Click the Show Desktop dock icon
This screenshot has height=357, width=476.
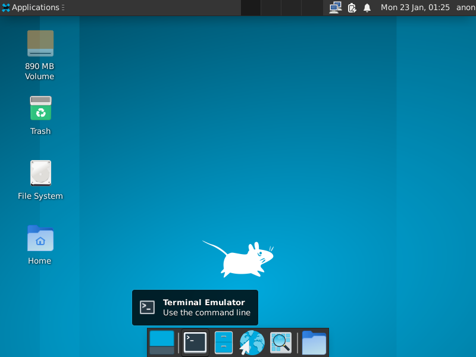tap(162, 343)
